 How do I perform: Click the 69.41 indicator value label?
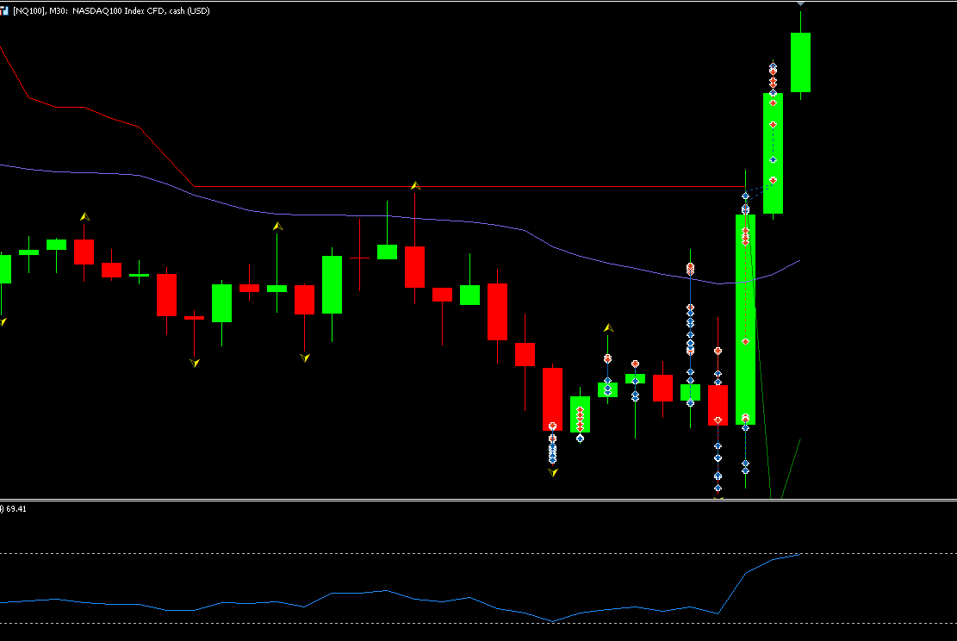click(x=16, y=509)
